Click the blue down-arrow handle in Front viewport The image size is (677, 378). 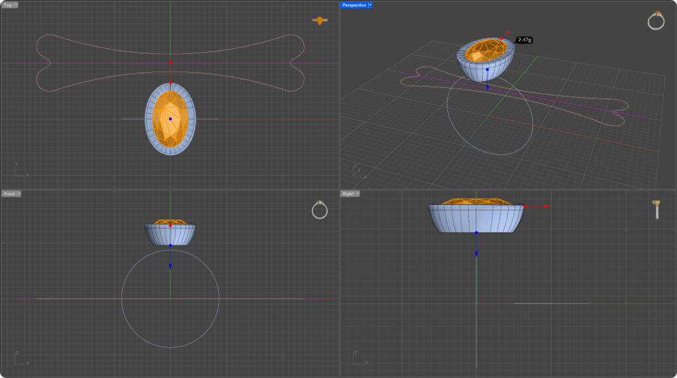coord(171,266)
